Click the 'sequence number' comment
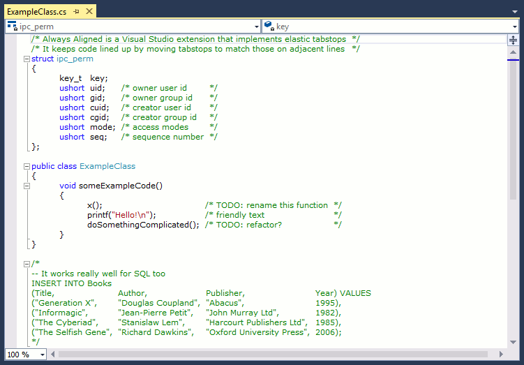524x365 pixels. 168,137
